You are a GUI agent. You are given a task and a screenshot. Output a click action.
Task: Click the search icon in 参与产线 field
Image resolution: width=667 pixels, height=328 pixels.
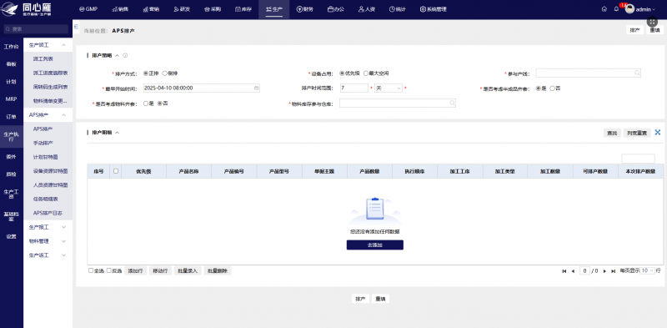tap(637, 73)
